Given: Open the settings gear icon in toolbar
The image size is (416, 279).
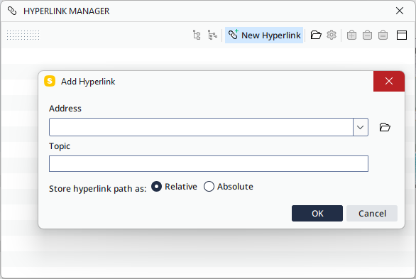Looking at the screenshot, I should pyautogui.click(x=332, y=35).
